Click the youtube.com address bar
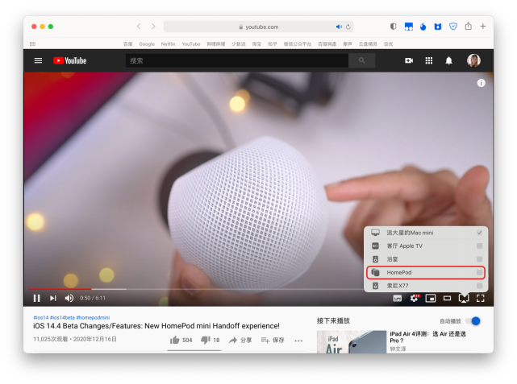Viewport: 517px width, 384px height. click(258, 27)
